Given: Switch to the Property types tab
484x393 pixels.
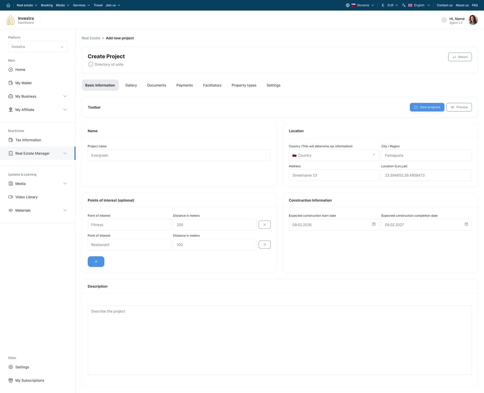Looking at the screenshot, I should [x=244, y=85].
